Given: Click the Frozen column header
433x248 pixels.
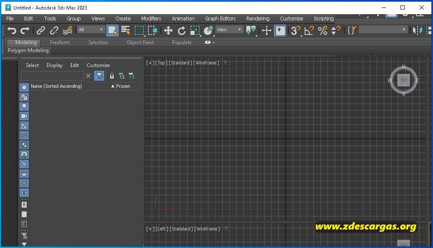Looking at the screenshot, I should coord(128,87).
